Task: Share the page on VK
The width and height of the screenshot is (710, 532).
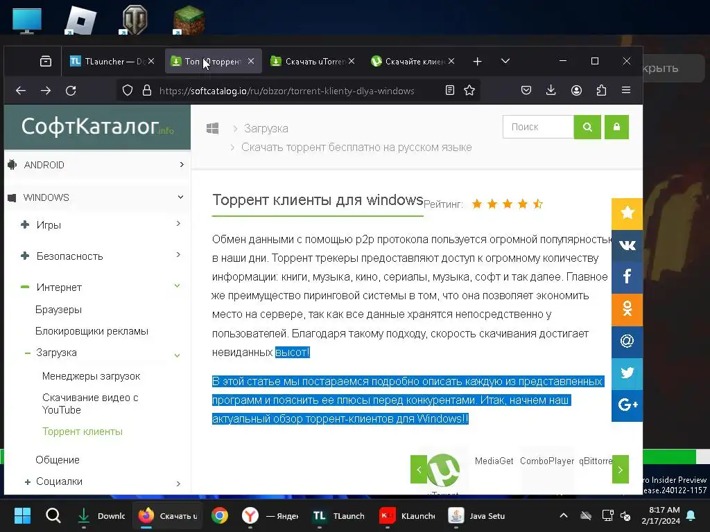Action: point(627,245)
